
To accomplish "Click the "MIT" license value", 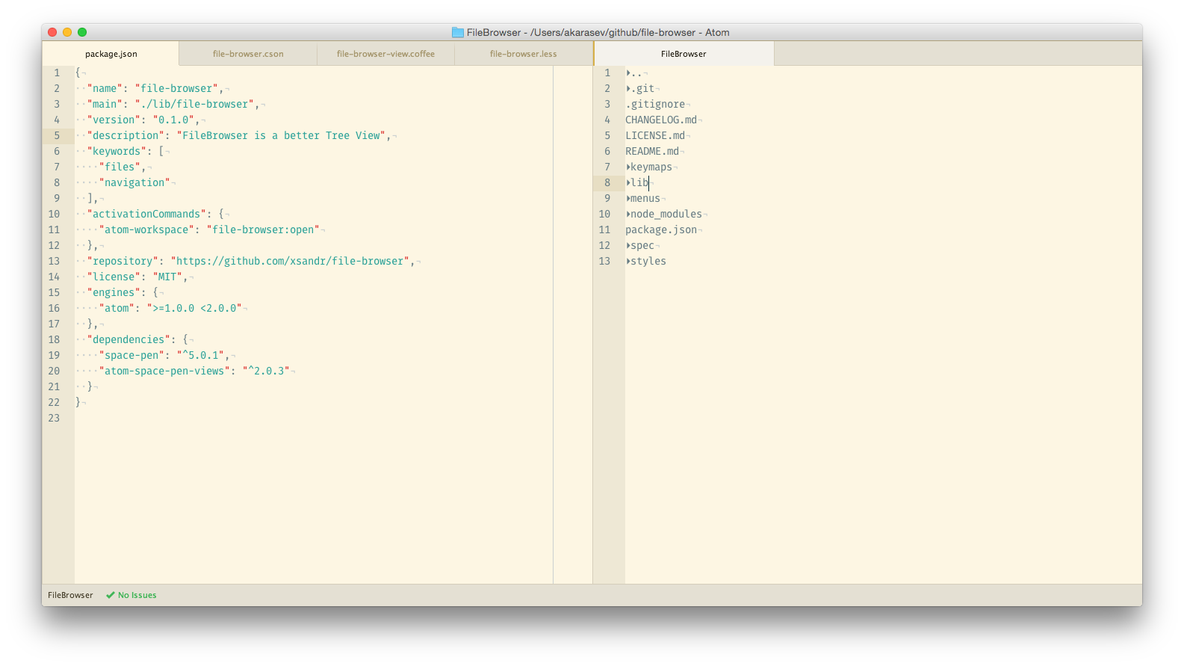I will [168, 277].
